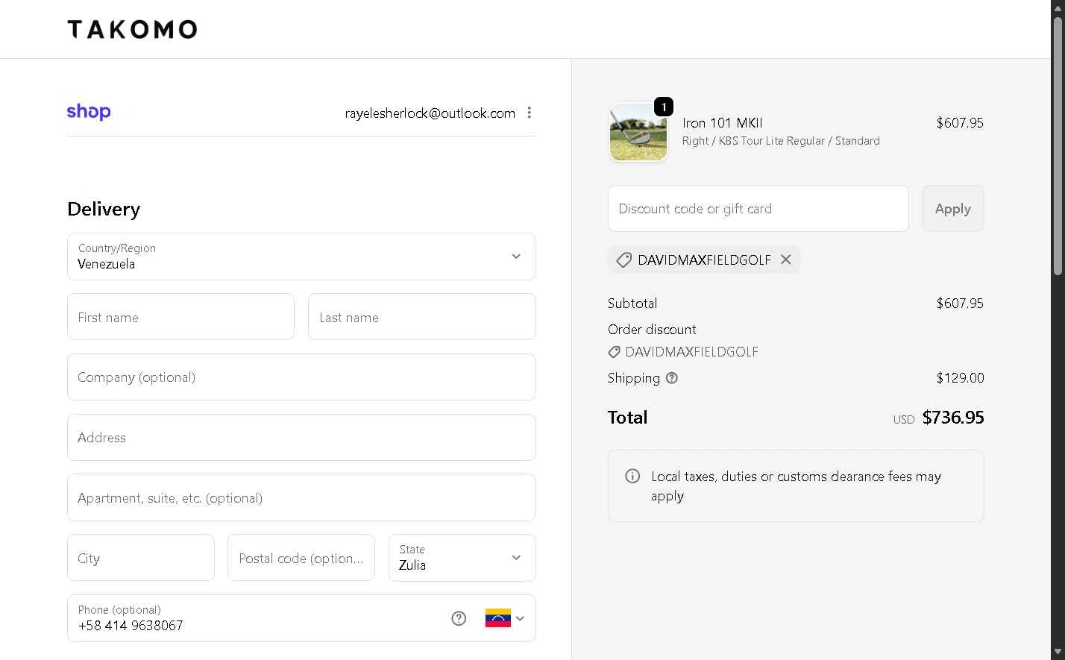Click the Delivery heading
This screenshot has width=1065, height=660.
[104, 209]
